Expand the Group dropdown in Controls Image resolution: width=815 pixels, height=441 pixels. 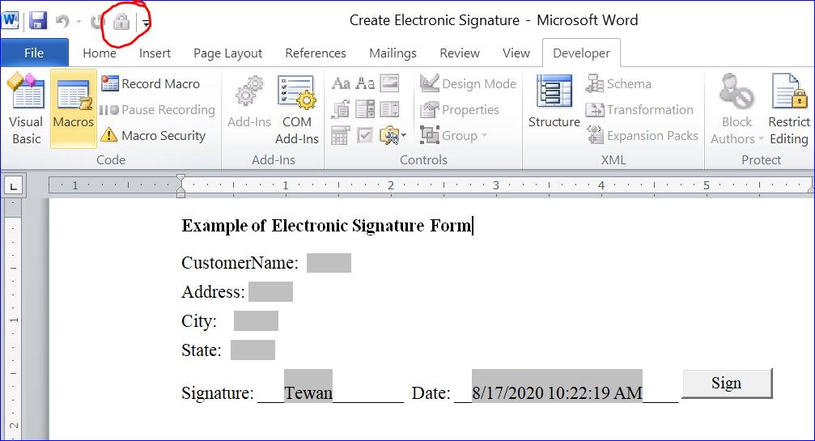454,136
